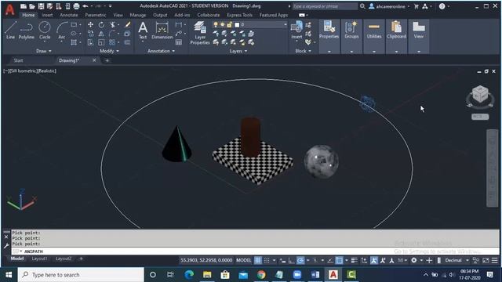502x282 pixels.
Task: Open the annotation scale 1:1 dropdown
Action: click(402, 260)
